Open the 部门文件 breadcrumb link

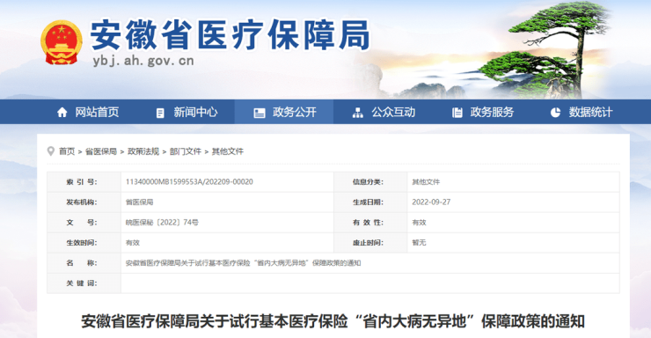coord(185,151)
